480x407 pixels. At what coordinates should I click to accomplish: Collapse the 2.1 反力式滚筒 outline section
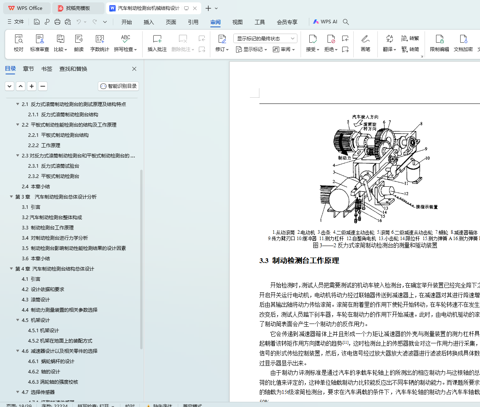[17, 104]
